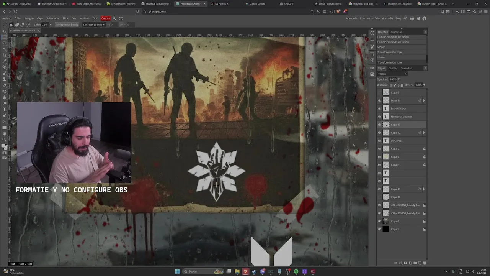This screenshot has width=490, height=276.
Task: Hide the Capa 5 black layer
Action: 379,229
